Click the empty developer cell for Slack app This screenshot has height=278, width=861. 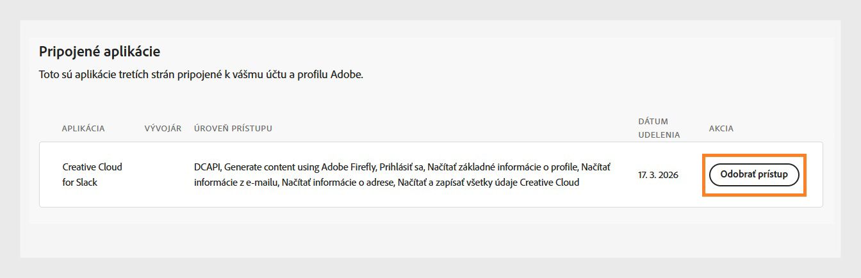[163, 175]
